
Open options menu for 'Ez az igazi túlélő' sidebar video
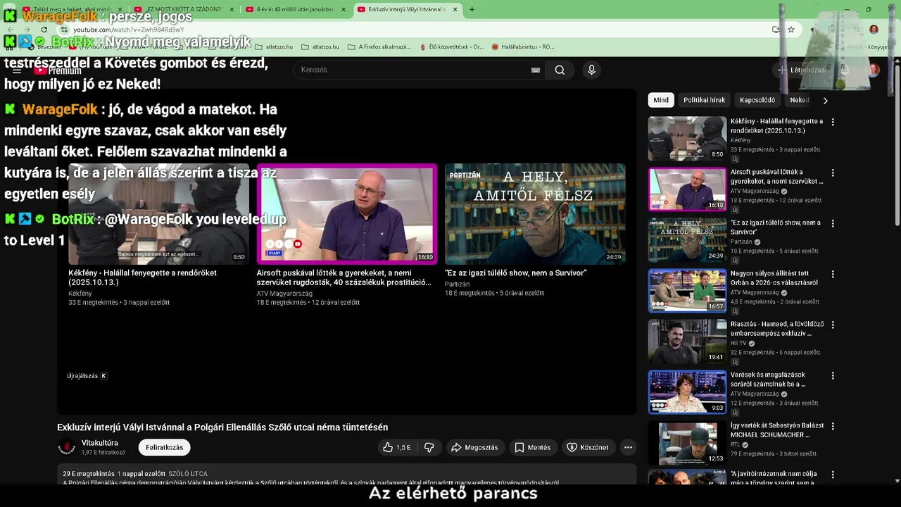833,223
